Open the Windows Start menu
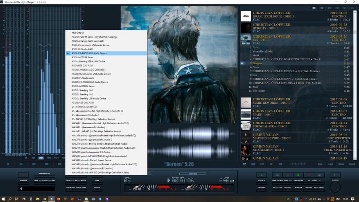This screenshot has height=202, width=359. pos(3,199)
